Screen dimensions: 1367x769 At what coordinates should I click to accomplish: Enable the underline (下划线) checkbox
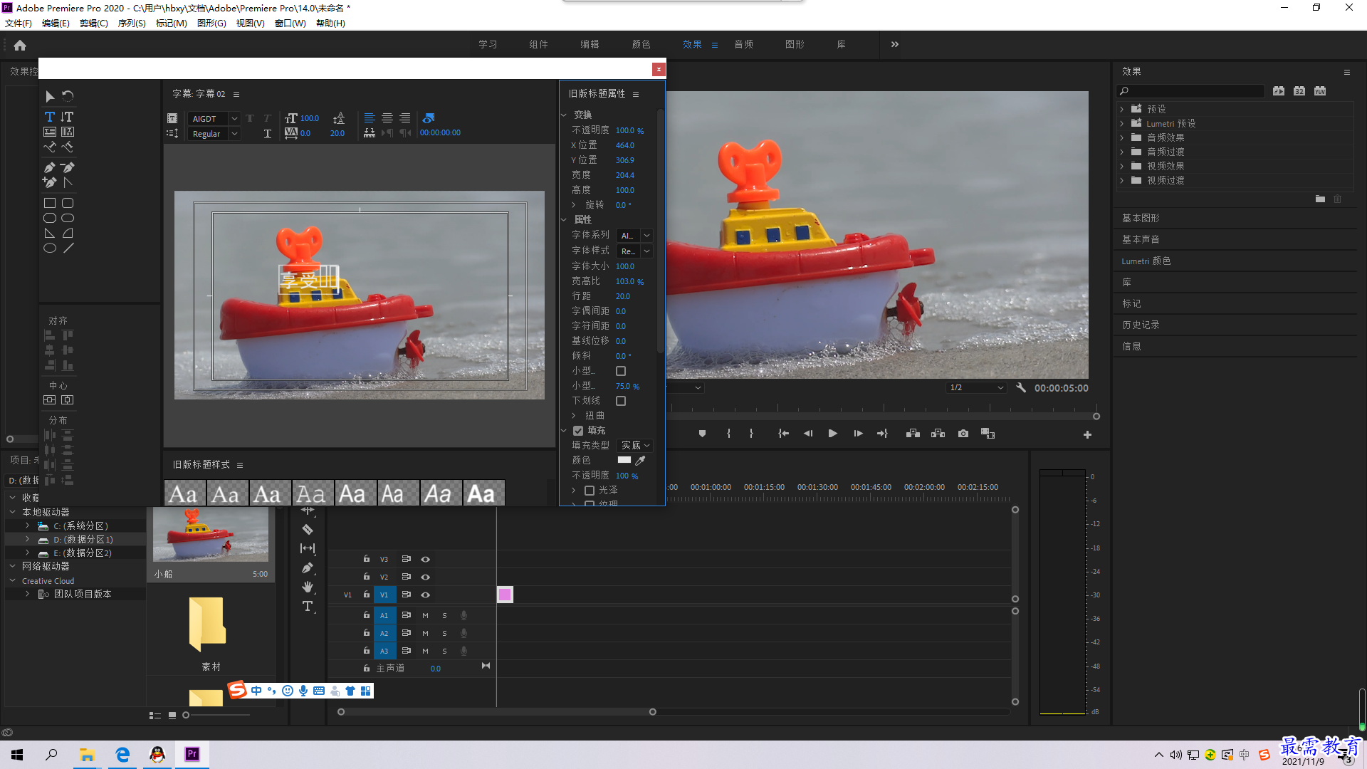pyautogui.click(x=621, y=401)
